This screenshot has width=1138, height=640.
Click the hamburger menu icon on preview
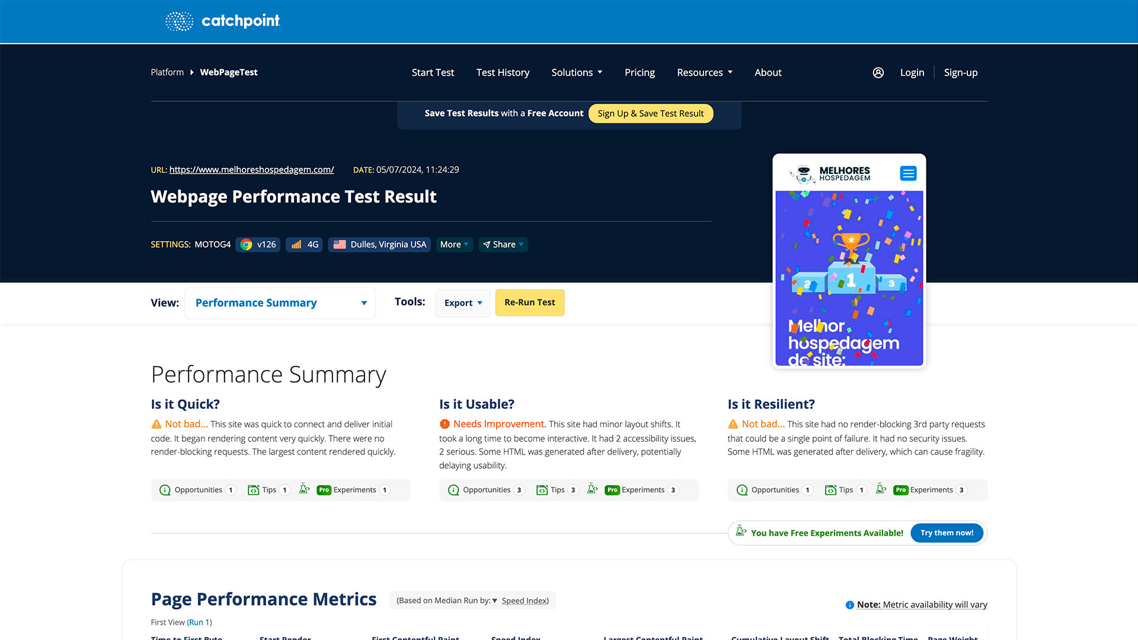(x=909, y=174)
